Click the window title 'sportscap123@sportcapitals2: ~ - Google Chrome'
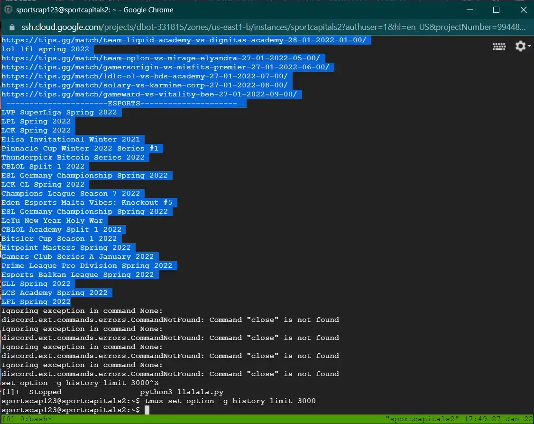The height and width of the screenshot is (424, 534). [x=95, y=10]
